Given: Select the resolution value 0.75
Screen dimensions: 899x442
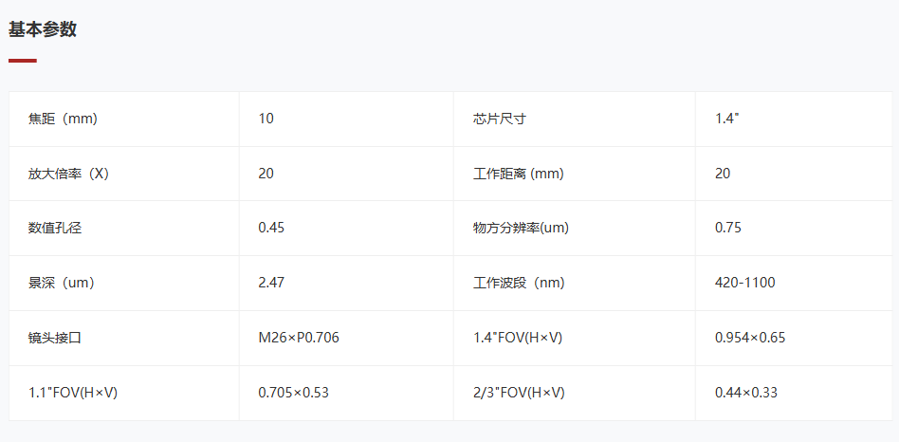Looking at the screenshot, I should point(728,228).
